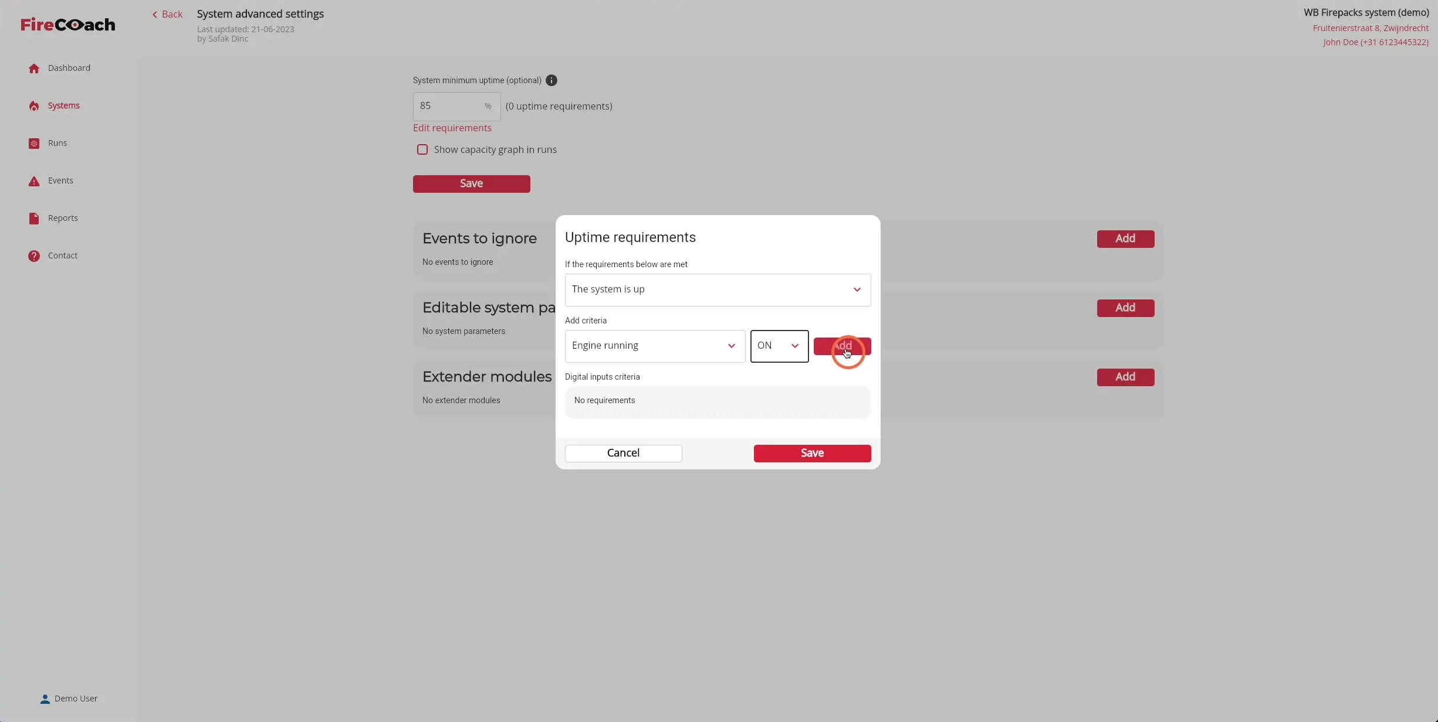Click 'Uptime requirements' dialog heading
Image resolution: width=1438 pixels, height=722 pixels.
(630, 237)
